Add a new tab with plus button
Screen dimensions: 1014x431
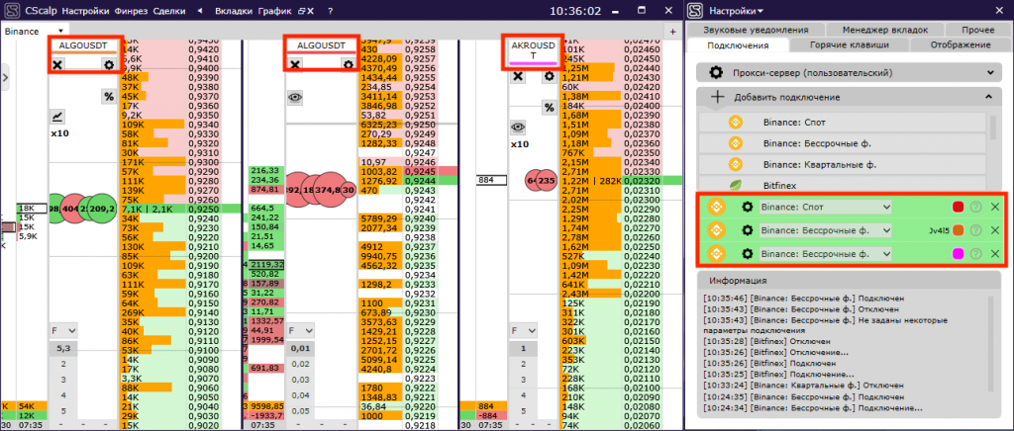tap(672, 31)
